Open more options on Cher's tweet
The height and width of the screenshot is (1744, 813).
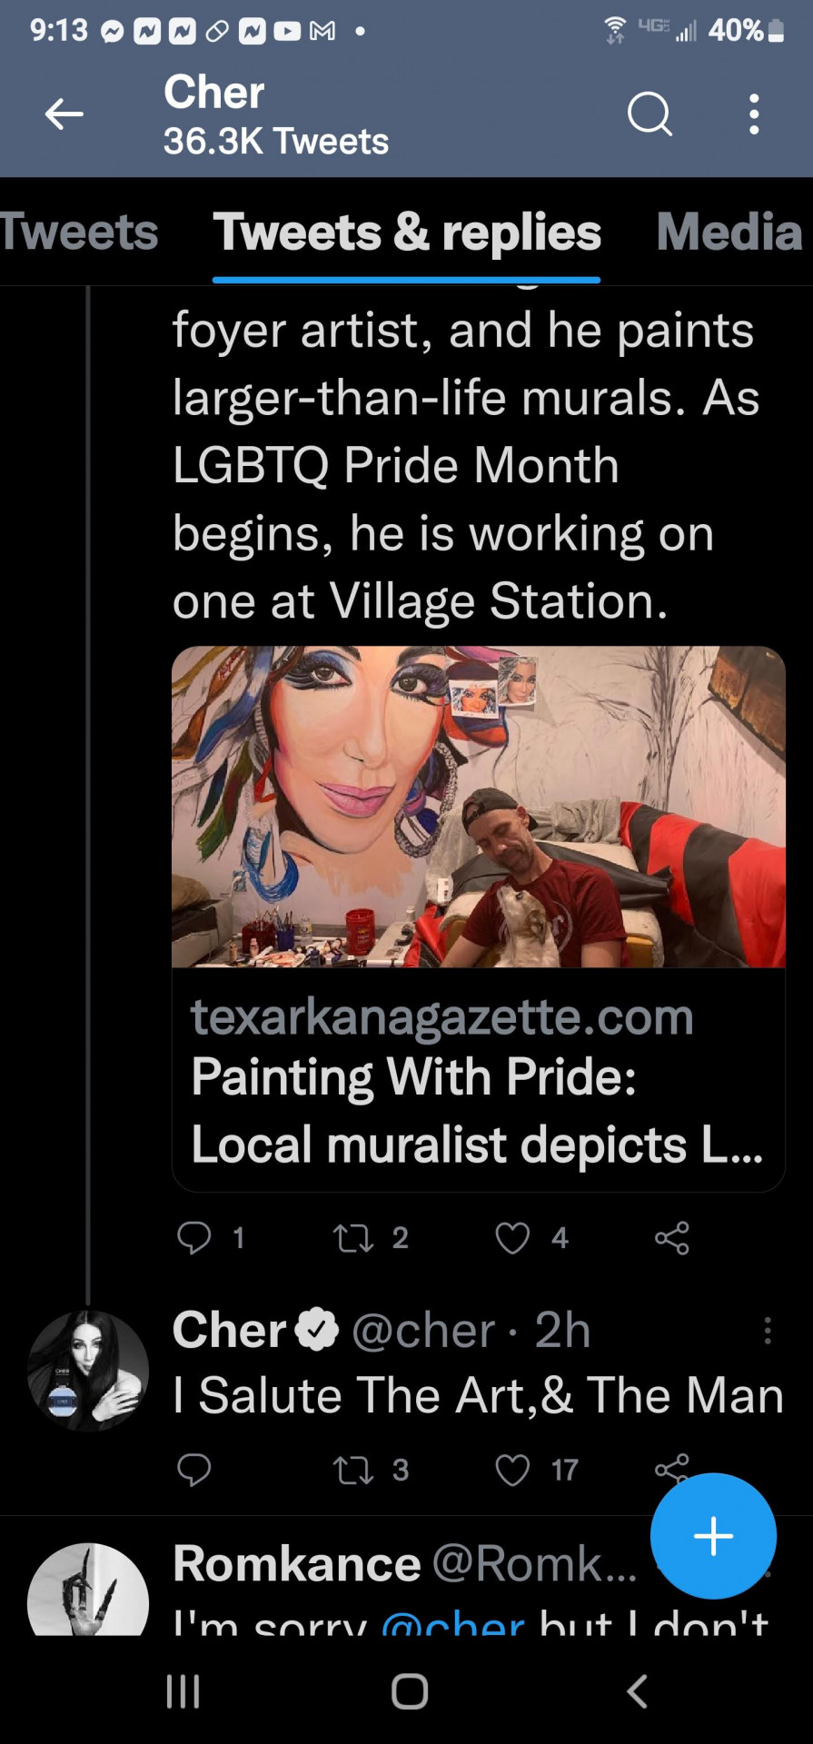coord(768,1331)
